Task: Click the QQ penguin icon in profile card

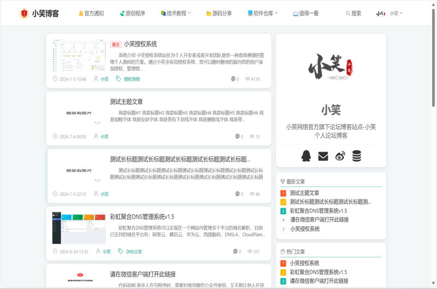Action: pyautogui.click(x=306, y=156)
